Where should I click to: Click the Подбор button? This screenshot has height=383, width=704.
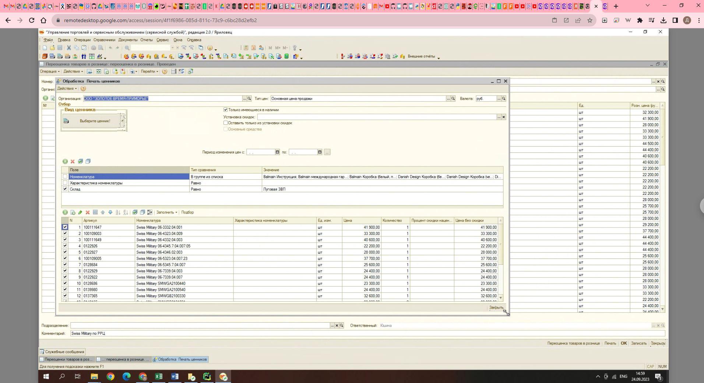point(187,212)
